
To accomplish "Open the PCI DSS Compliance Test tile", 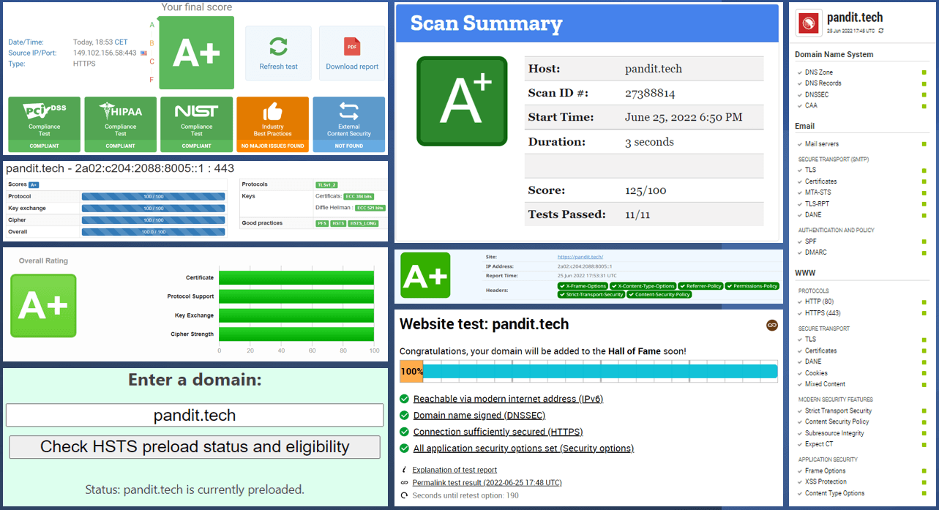I will 45,124.
